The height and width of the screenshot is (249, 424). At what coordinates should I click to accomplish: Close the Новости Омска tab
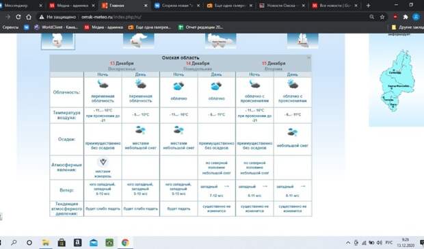coord(304,5)
